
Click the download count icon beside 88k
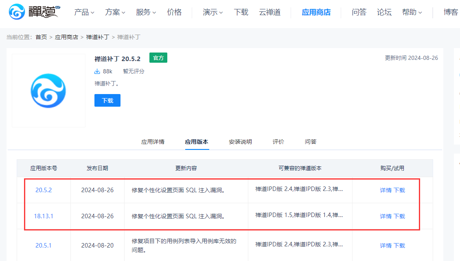coord(97,71)
